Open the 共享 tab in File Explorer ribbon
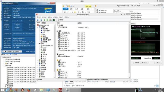164x92 pixels. [76, 9]
